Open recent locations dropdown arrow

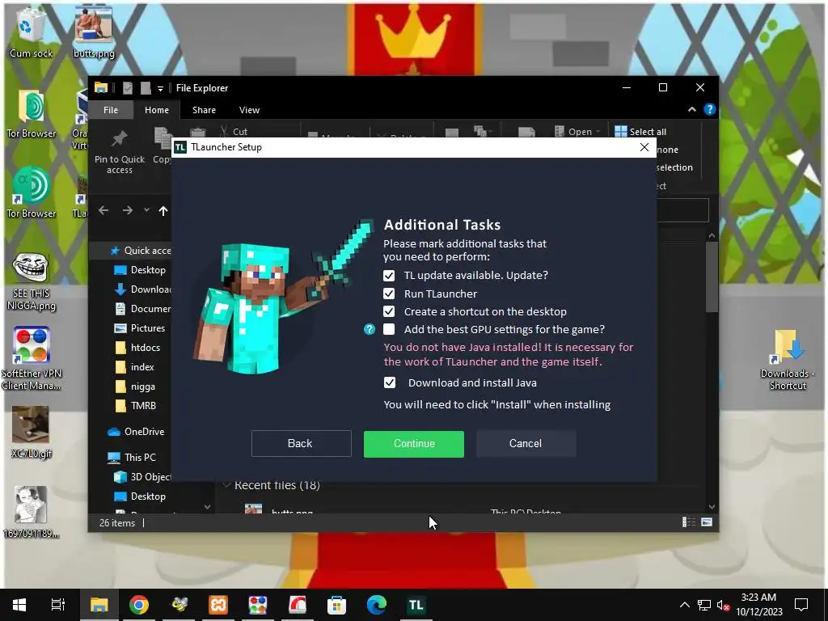click(x=146, y=211)
